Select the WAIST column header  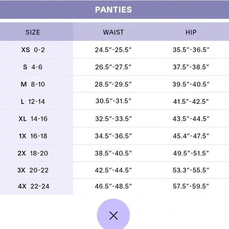click(113, 32)
